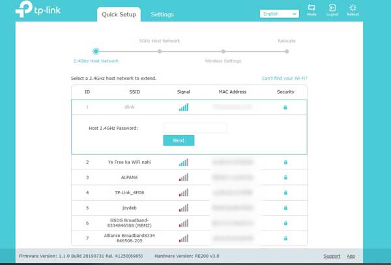This screenshot has width=391, height=265.
Task: Open the Support link
Action: tap(332, 256)
